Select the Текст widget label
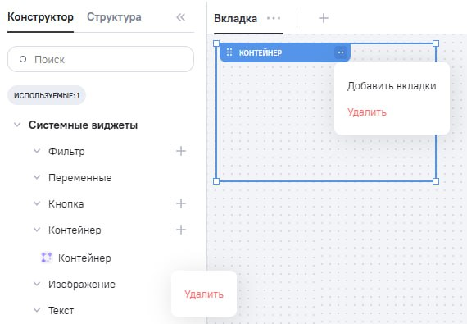The width and height of the screenshot is (467, 324). [x=61, y=311]
